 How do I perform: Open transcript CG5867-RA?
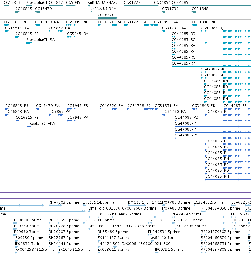click(59, 28)
